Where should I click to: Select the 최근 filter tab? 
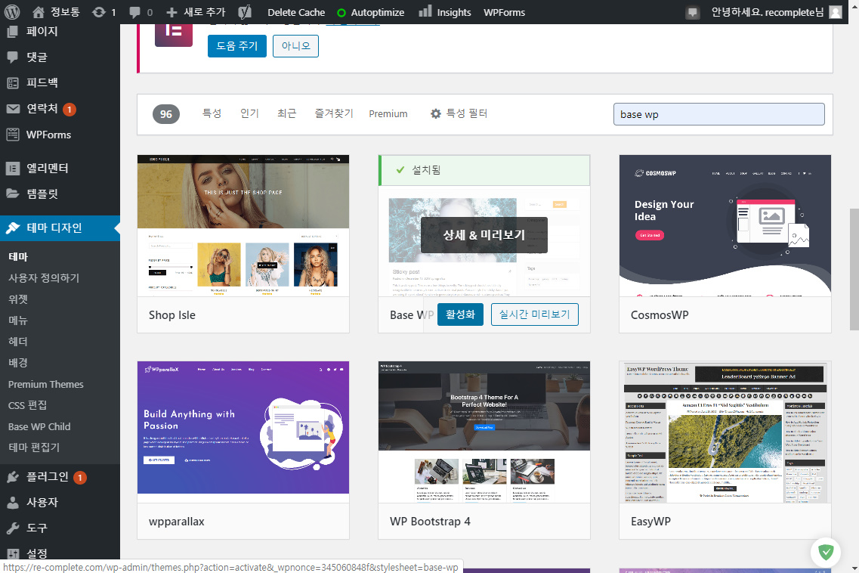tap(286, 113)
